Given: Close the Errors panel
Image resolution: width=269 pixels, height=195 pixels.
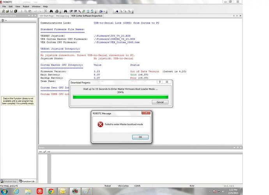Looking at the screenshot, I should point(241,147).
